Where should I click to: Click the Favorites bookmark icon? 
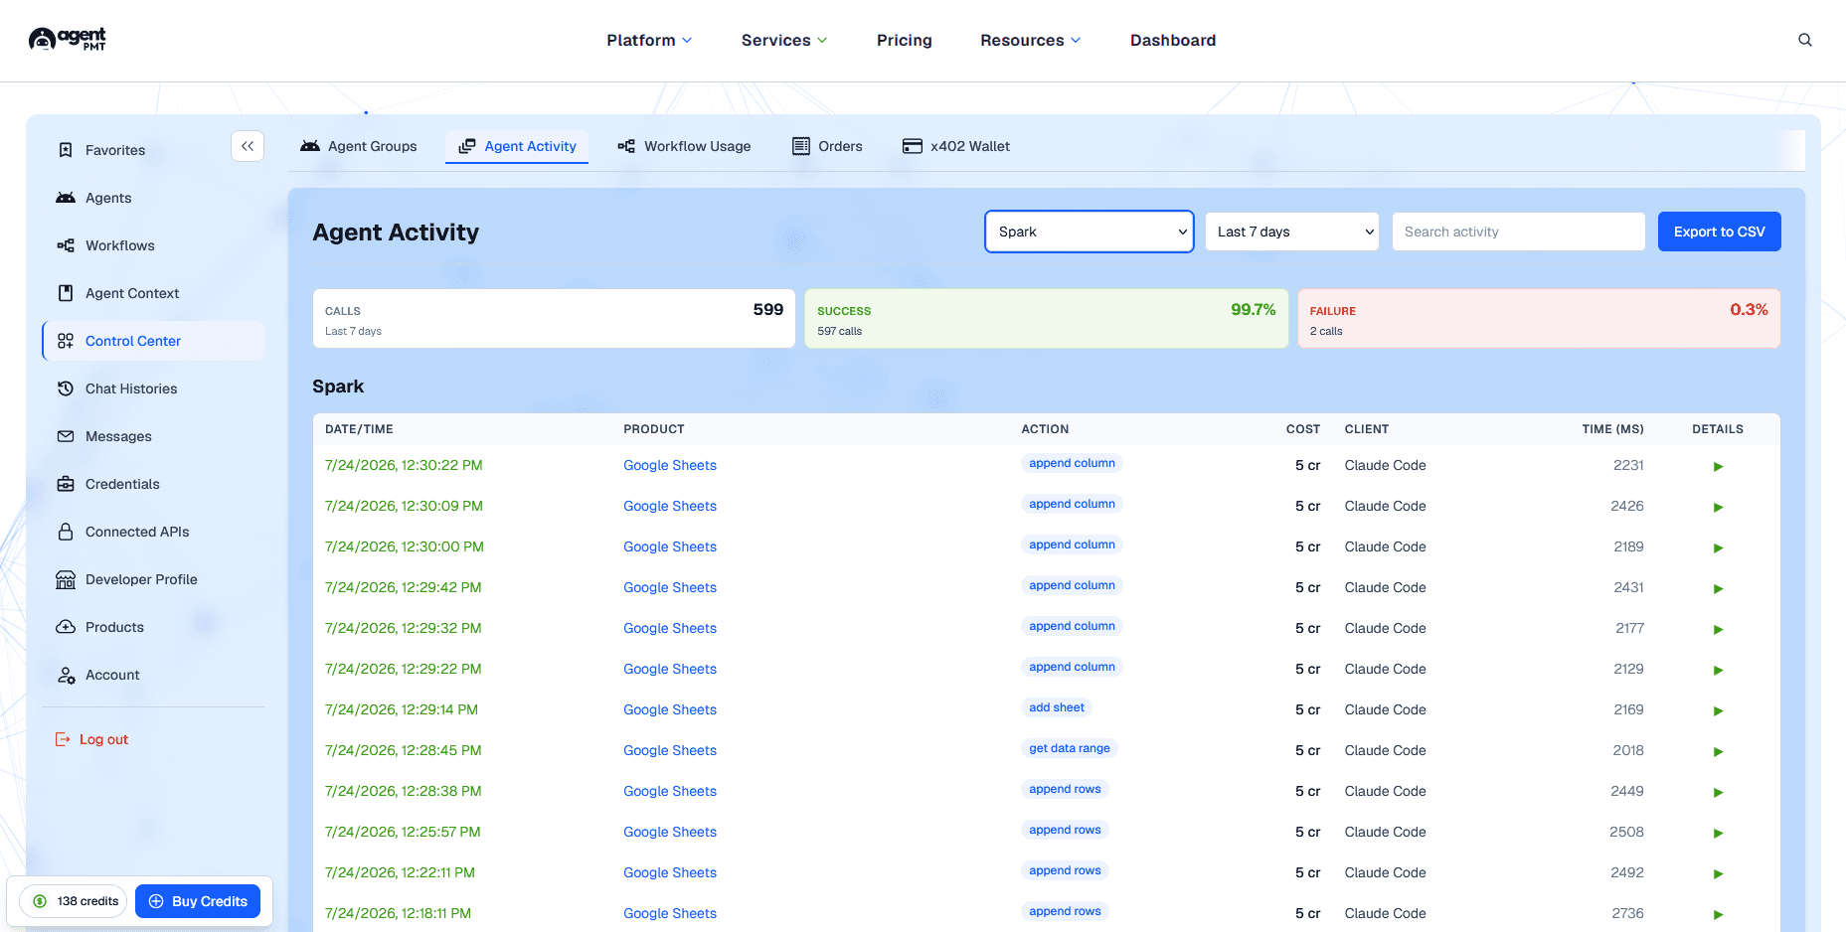coord(66,150)
